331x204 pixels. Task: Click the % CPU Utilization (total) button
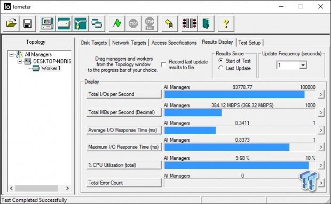click(124, 165)
